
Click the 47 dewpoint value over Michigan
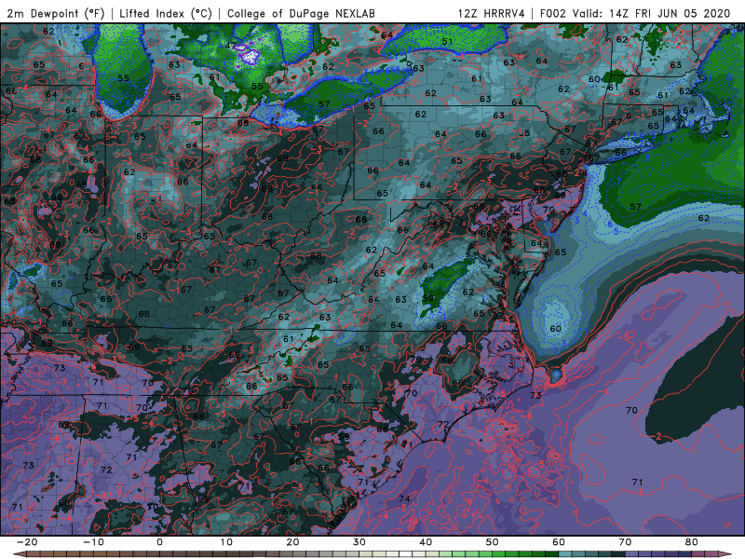pyautogui.click(x=231, y=46)
